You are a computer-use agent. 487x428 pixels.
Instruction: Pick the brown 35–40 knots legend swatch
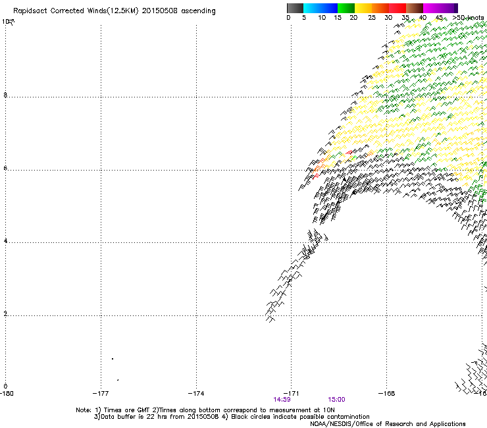[x=415, y=8]
